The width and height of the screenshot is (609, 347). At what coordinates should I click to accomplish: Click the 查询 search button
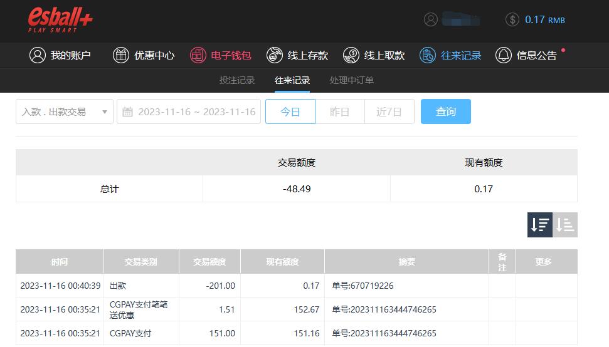[445, 111]
